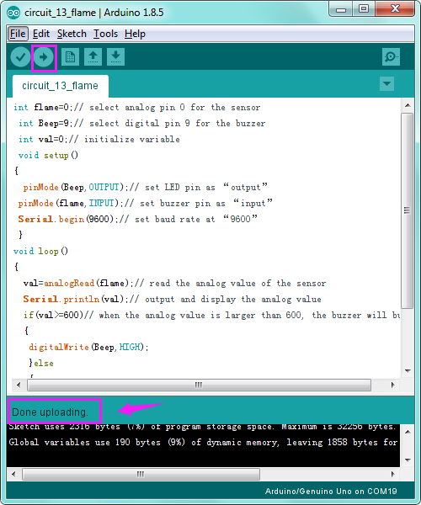Image resolution: width=421 pixels, height=505 pixels.
Task: Click the "digitalWrite(Beep,HIGH);" line
Action: click(x=88, y=347)
